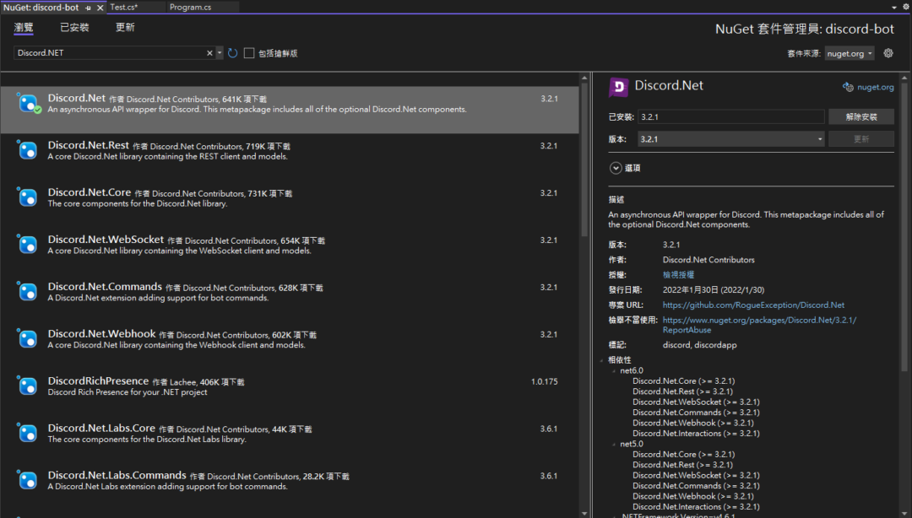The image size is (912, 518).
Task: Click the Discord.Net.Commands package icon
Action: [27, 291]
